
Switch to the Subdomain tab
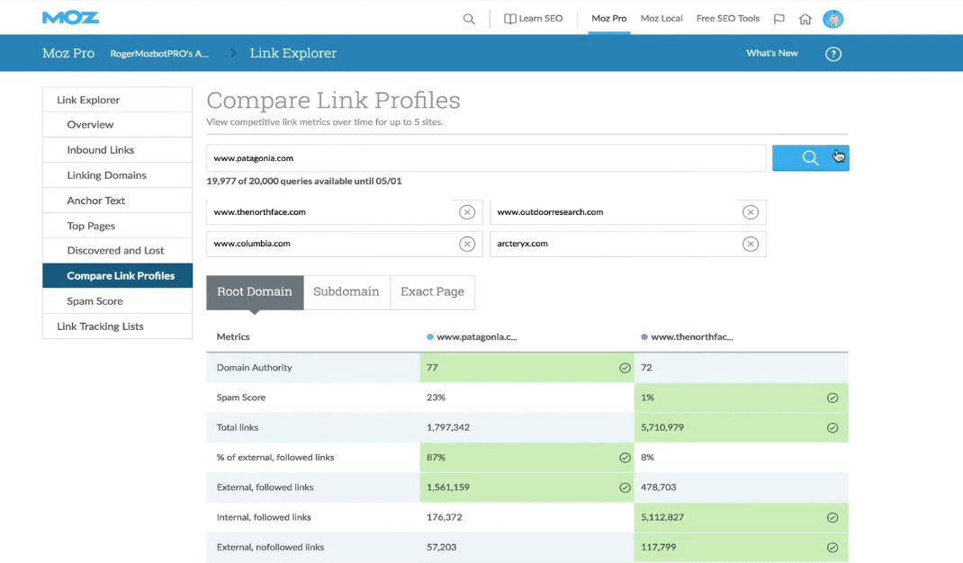pyautogui.click(x=346, y=292)
